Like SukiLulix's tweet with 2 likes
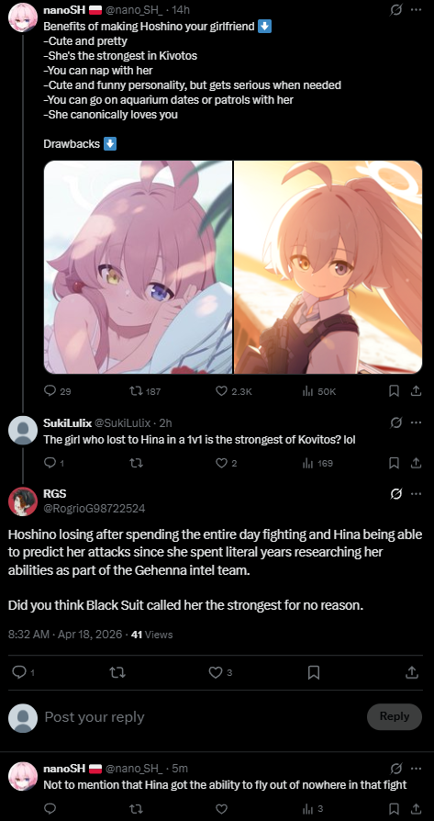Screen dimensions: 434x821 (x=222, y=463)
